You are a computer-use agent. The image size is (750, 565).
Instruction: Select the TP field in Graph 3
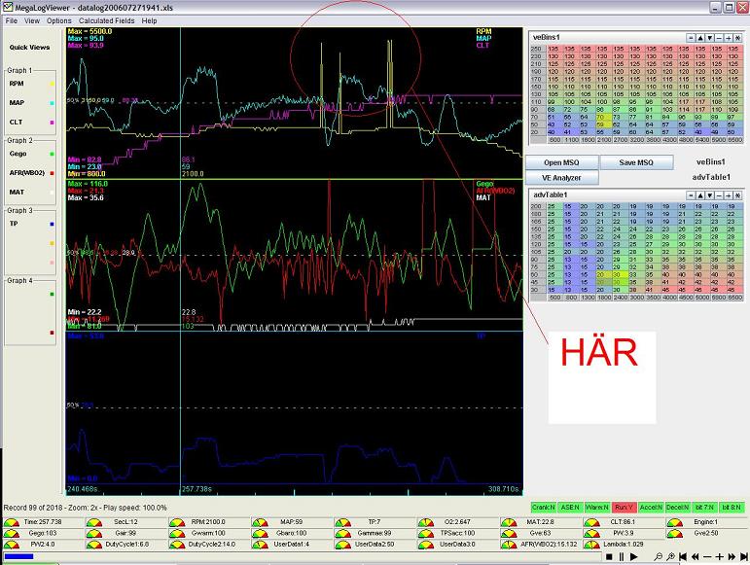(x=14, y=224)
